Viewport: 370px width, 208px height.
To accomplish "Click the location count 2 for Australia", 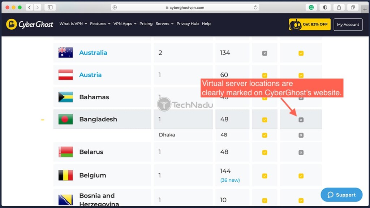I will coord(160,53).
